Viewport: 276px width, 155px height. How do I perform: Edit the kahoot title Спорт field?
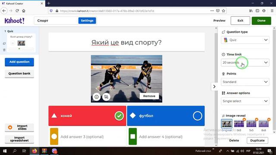tap(56, 21)
